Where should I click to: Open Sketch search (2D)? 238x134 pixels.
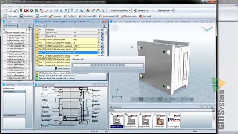coord(88,16)
